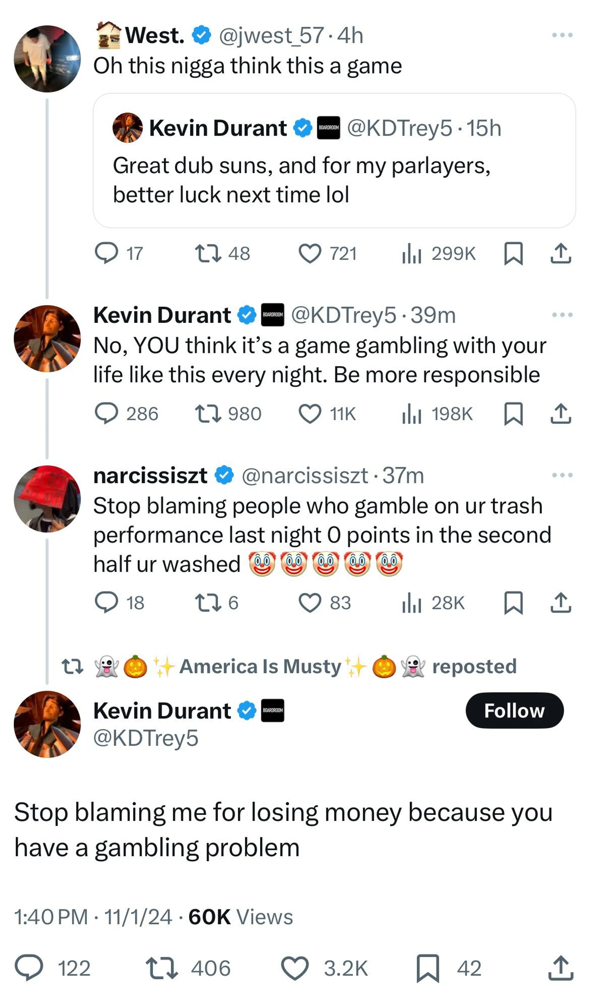Share narcissiszt's tweet via share icon
589x999 pixels.
tap(560, 602)
